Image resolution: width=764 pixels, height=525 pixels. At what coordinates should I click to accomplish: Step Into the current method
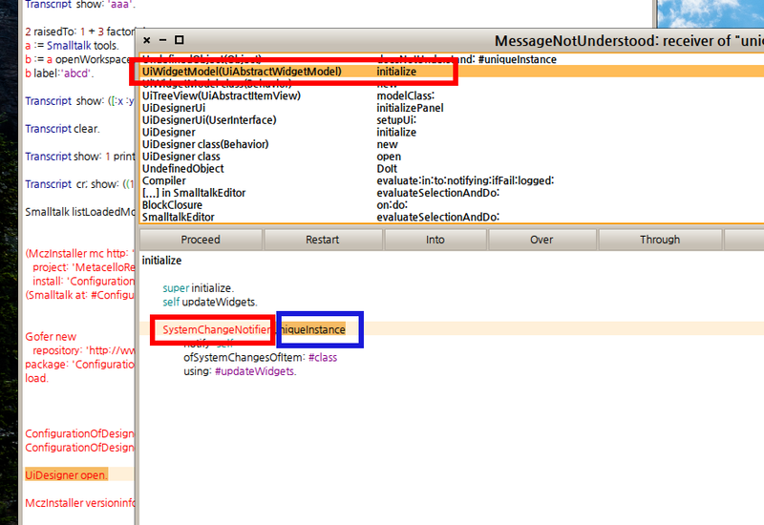coord(435,240)
